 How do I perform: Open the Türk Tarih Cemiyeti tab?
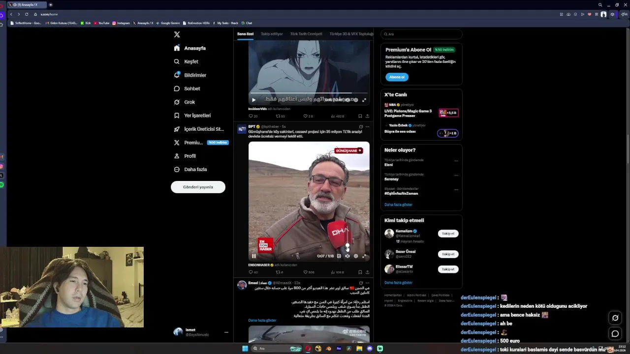tap(306, 34)
